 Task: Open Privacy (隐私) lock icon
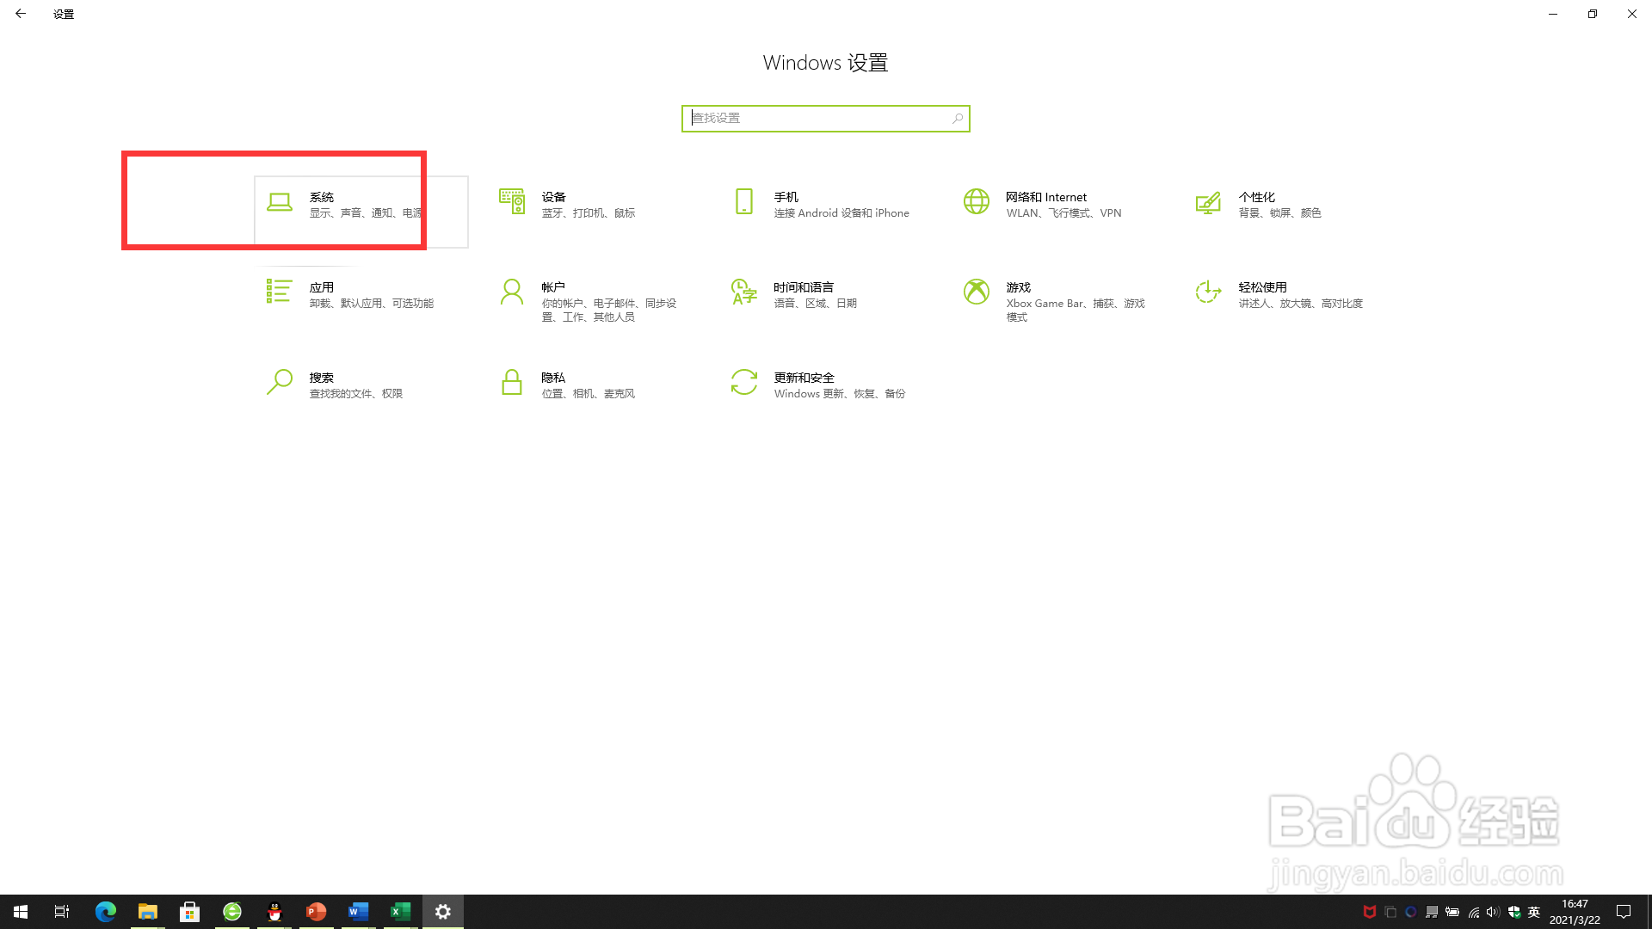[x=512, y=382]
